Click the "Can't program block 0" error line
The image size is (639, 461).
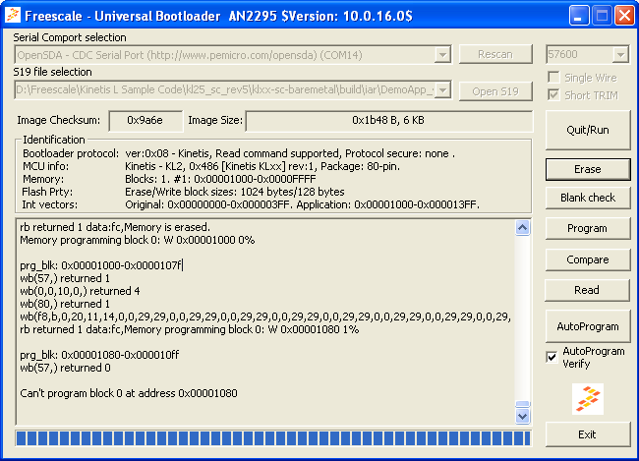click(129, 393)
